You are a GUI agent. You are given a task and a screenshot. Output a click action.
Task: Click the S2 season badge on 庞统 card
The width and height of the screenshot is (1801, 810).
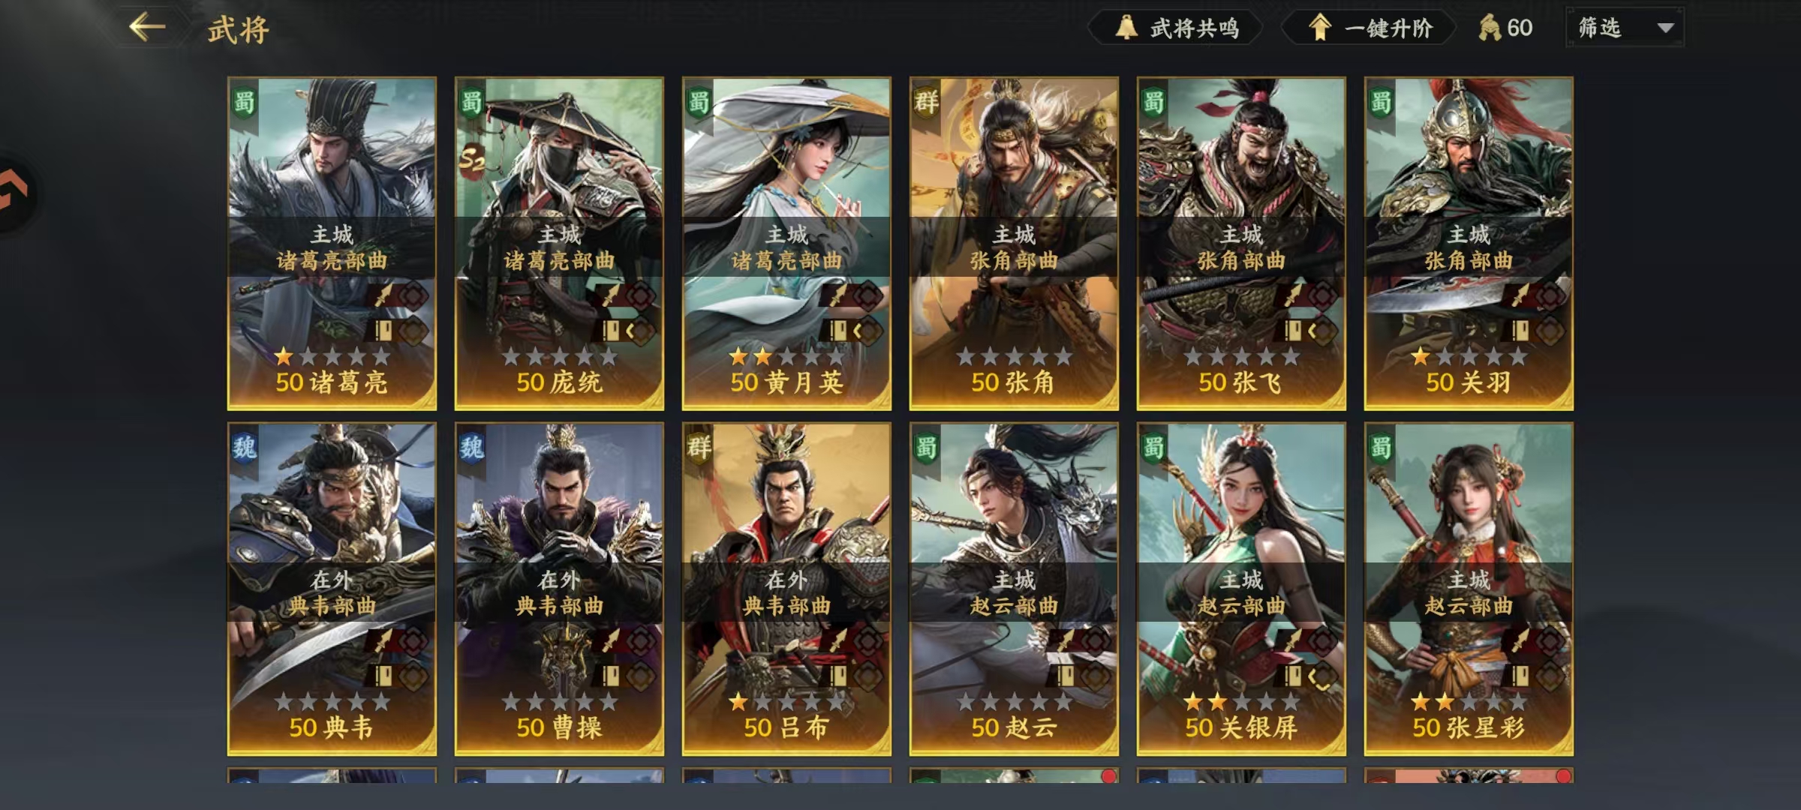471,159
